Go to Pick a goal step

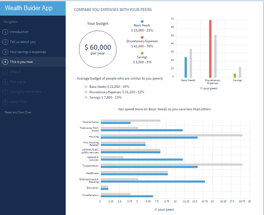[18, 82]
